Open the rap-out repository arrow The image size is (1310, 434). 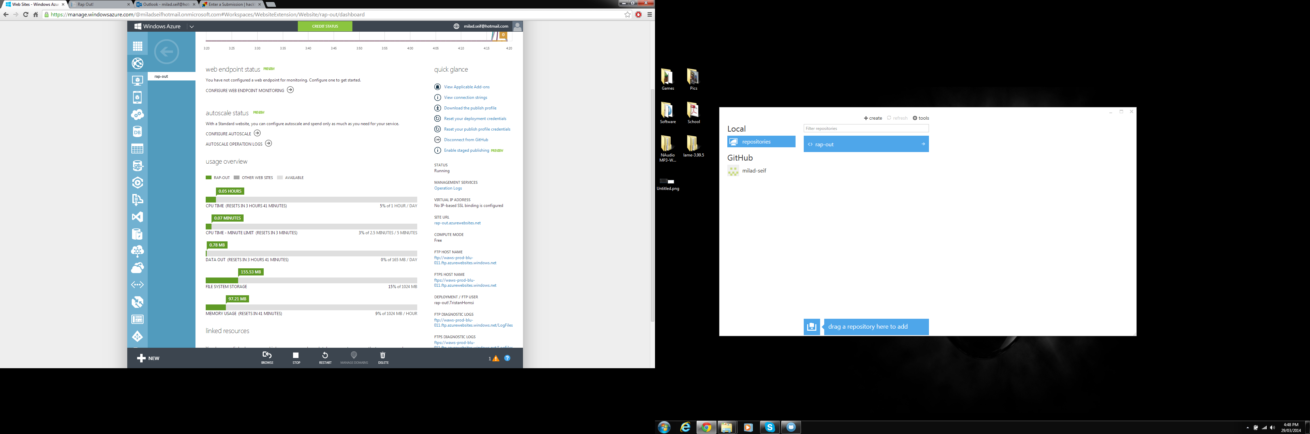(x=923, y=144)
